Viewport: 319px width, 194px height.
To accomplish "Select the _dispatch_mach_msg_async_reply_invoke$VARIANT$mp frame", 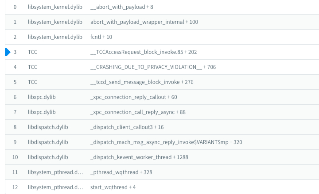I will coord(166,142).
